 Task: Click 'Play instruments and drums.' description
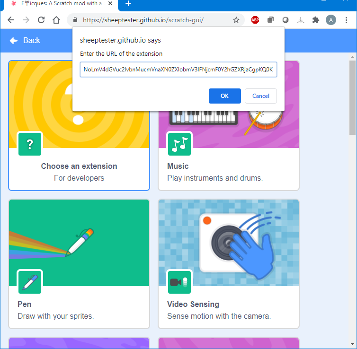pyautogui.click(x=215, y=178)
